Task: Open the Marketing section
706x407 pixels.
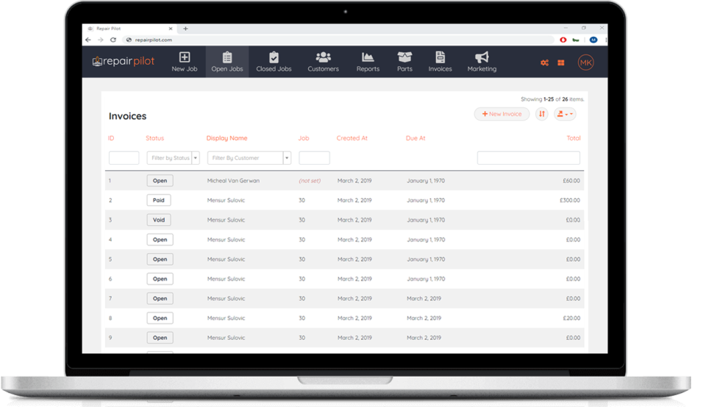Action: tap(482, 62)
